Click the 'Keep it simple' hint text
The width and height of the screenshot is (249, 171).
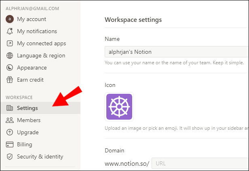click(x=228, y=63)
